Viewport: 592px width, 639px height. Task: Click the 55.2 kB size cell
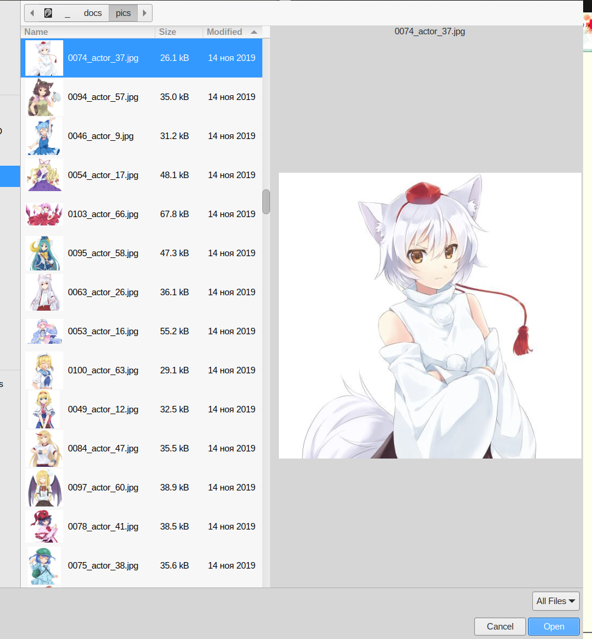pyautogui.click(x=174, y=331)
